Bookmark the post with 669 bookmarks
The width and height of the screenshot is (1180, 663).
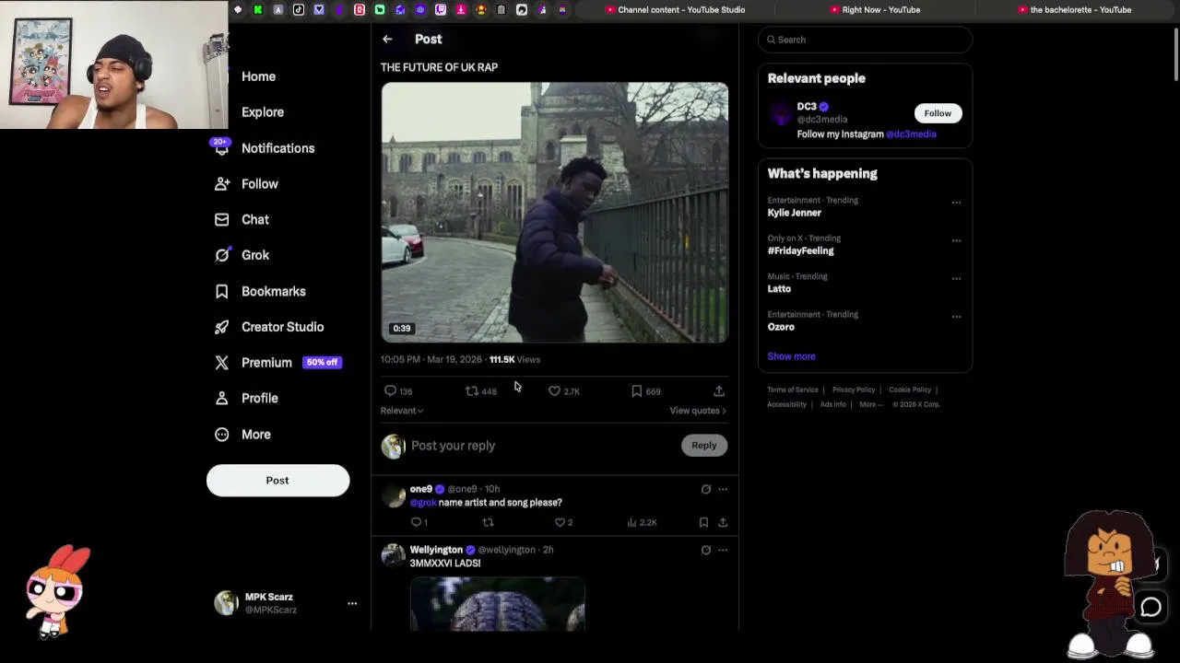[636, 391]
